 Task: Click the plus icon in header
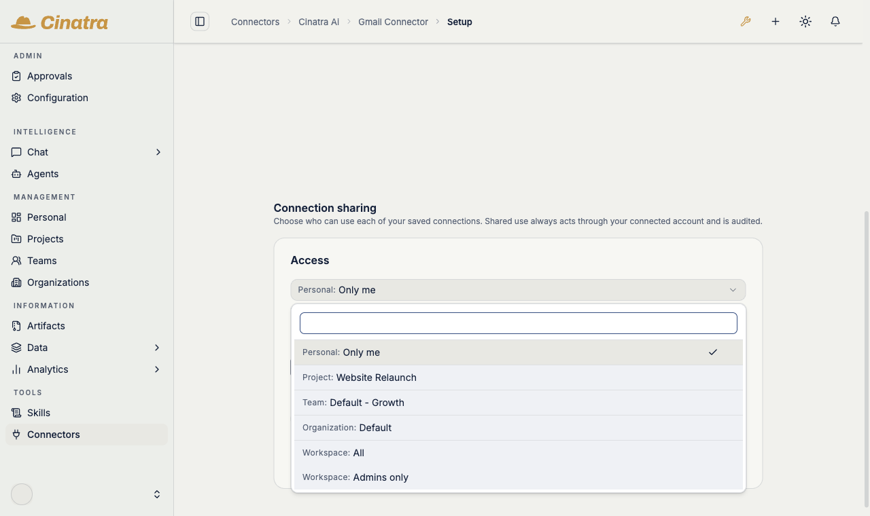(776, 22)
